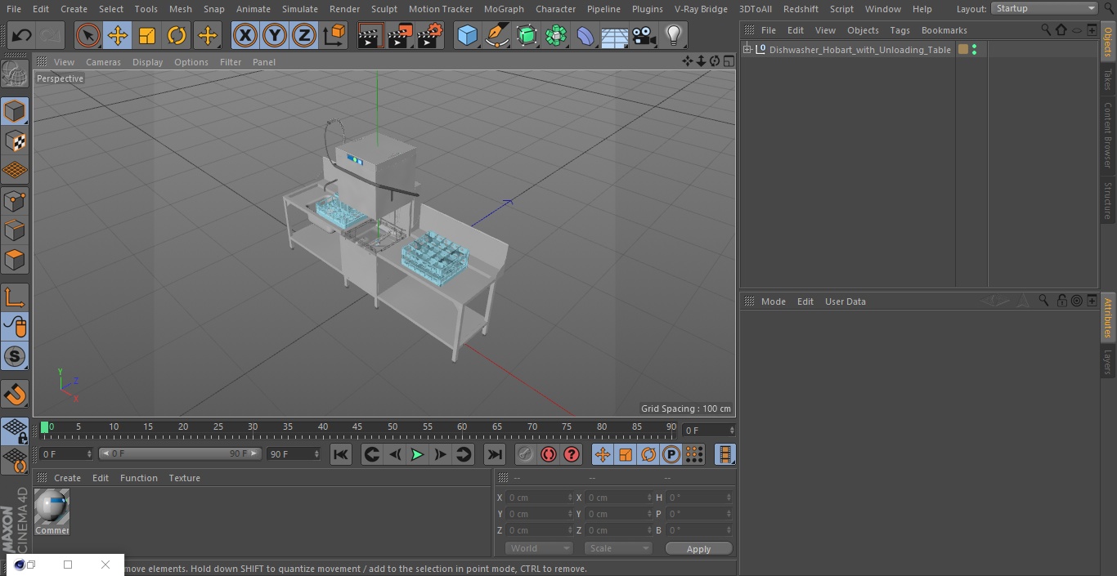The width and height of the screenshot is (1117, 576).
Task: Switch to the Structure tab
Action: click(1108, 200)
